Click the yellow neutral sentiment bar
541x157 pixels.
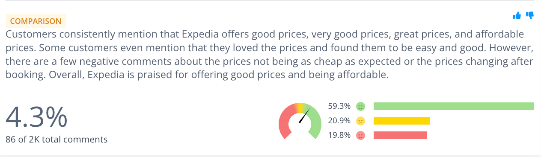[402, 121]
